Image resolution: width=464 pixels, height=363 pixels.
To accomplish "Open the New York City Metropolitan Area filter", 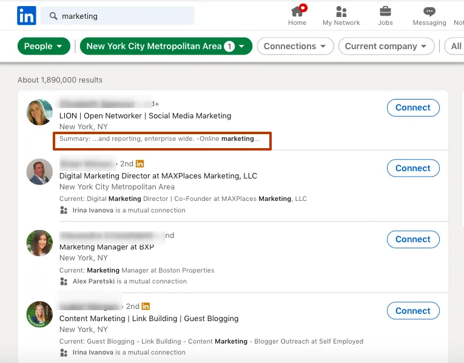I will pos(166,46).
